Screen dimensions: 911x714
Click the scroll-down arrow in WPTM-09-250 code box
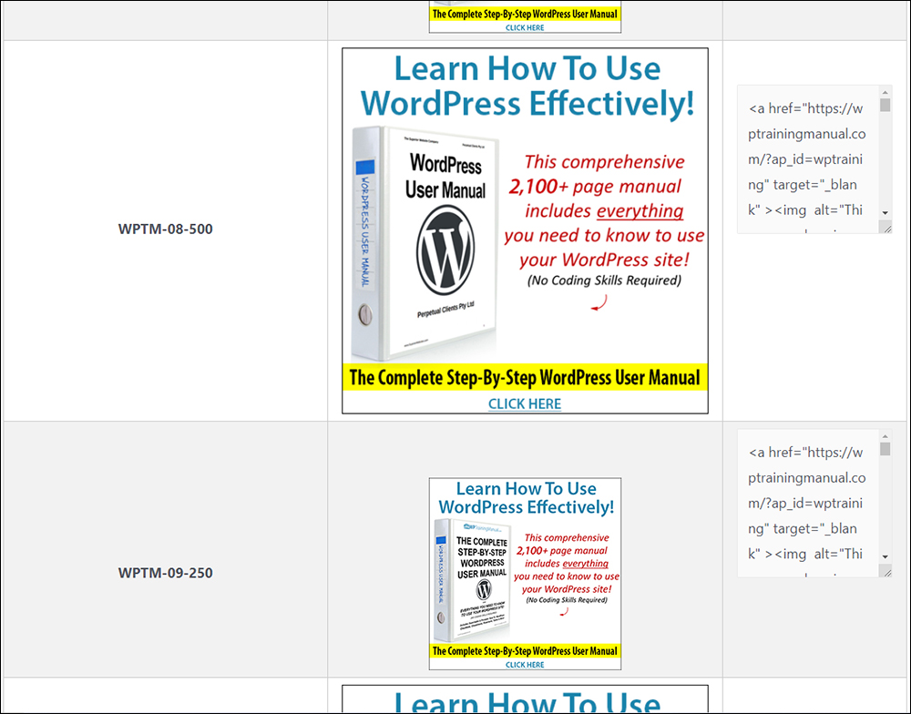[x=885, y=556]
